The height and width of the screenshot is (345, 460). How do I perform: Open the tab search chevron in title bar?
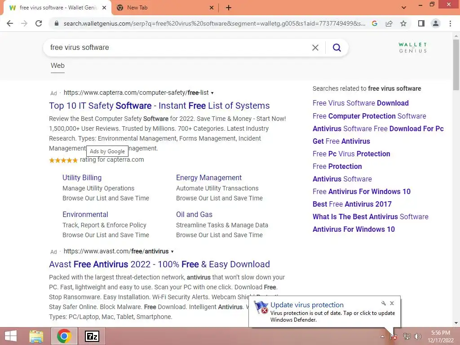(404, 8)
